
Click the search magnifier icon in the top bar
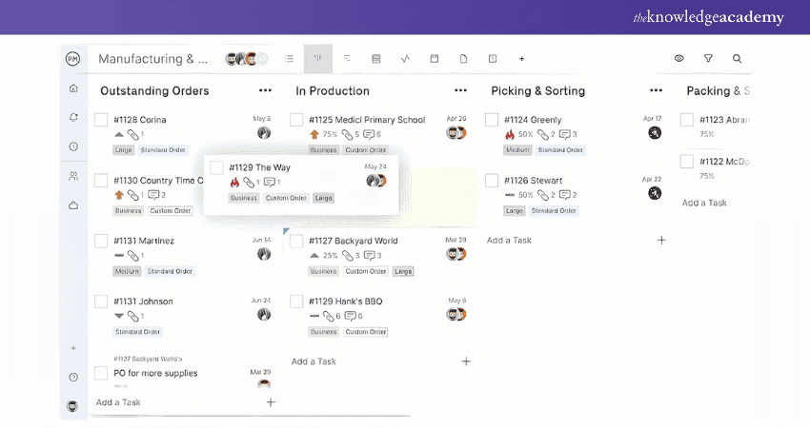click(737, 59)
